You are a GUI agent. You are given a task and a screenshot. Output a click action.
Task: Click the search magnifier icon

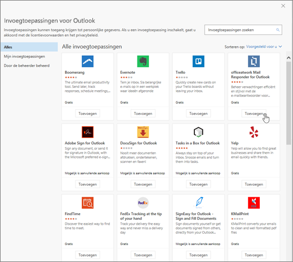(x=278, y=30)
